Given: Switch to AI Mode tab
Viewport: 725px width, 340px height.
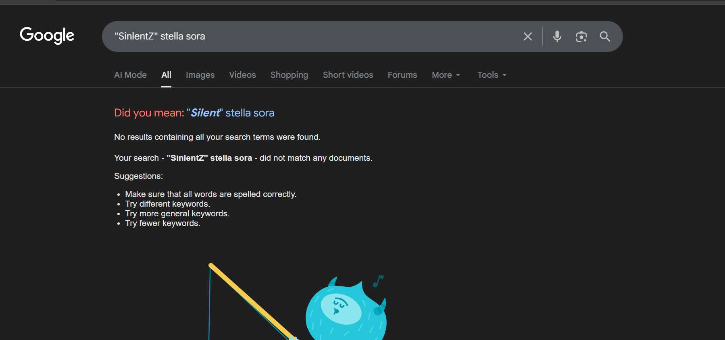Looking at the screenshot, I should click(130, 75).
